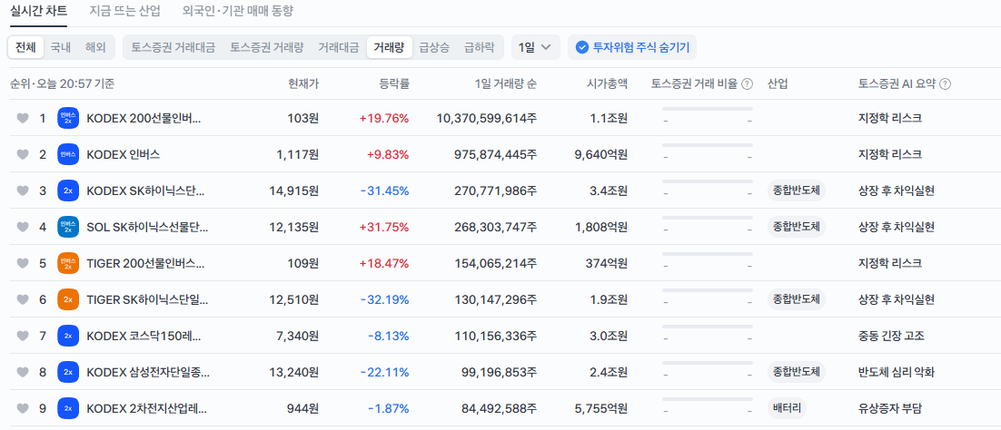Toggle 투자위험 주식 숨기기 checkbox
1001x430 pixels.
point(632,47)
